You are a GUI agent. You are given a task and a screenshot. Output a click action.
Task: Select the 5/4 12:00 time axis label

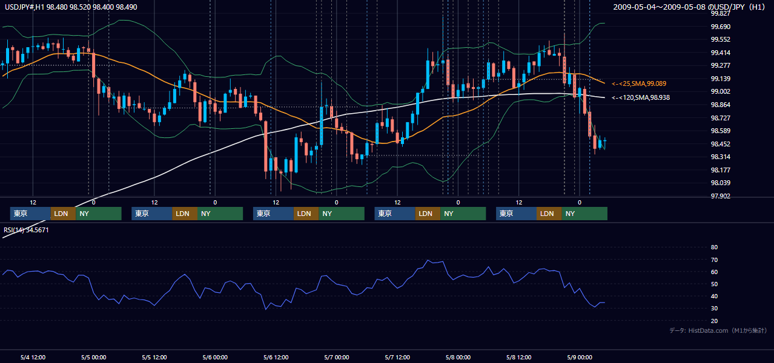coord(33,357)
